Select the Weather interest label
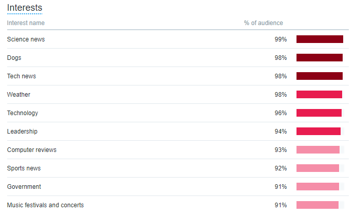 [x=18, y=95]
